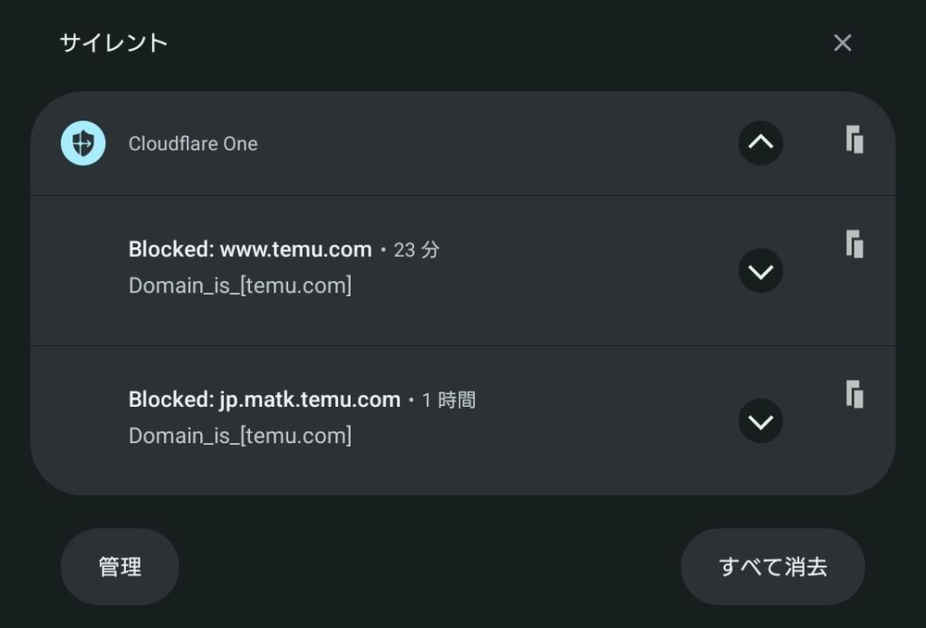Close the サイレント notification panel

pyautogui.click(x=842, y=43)
